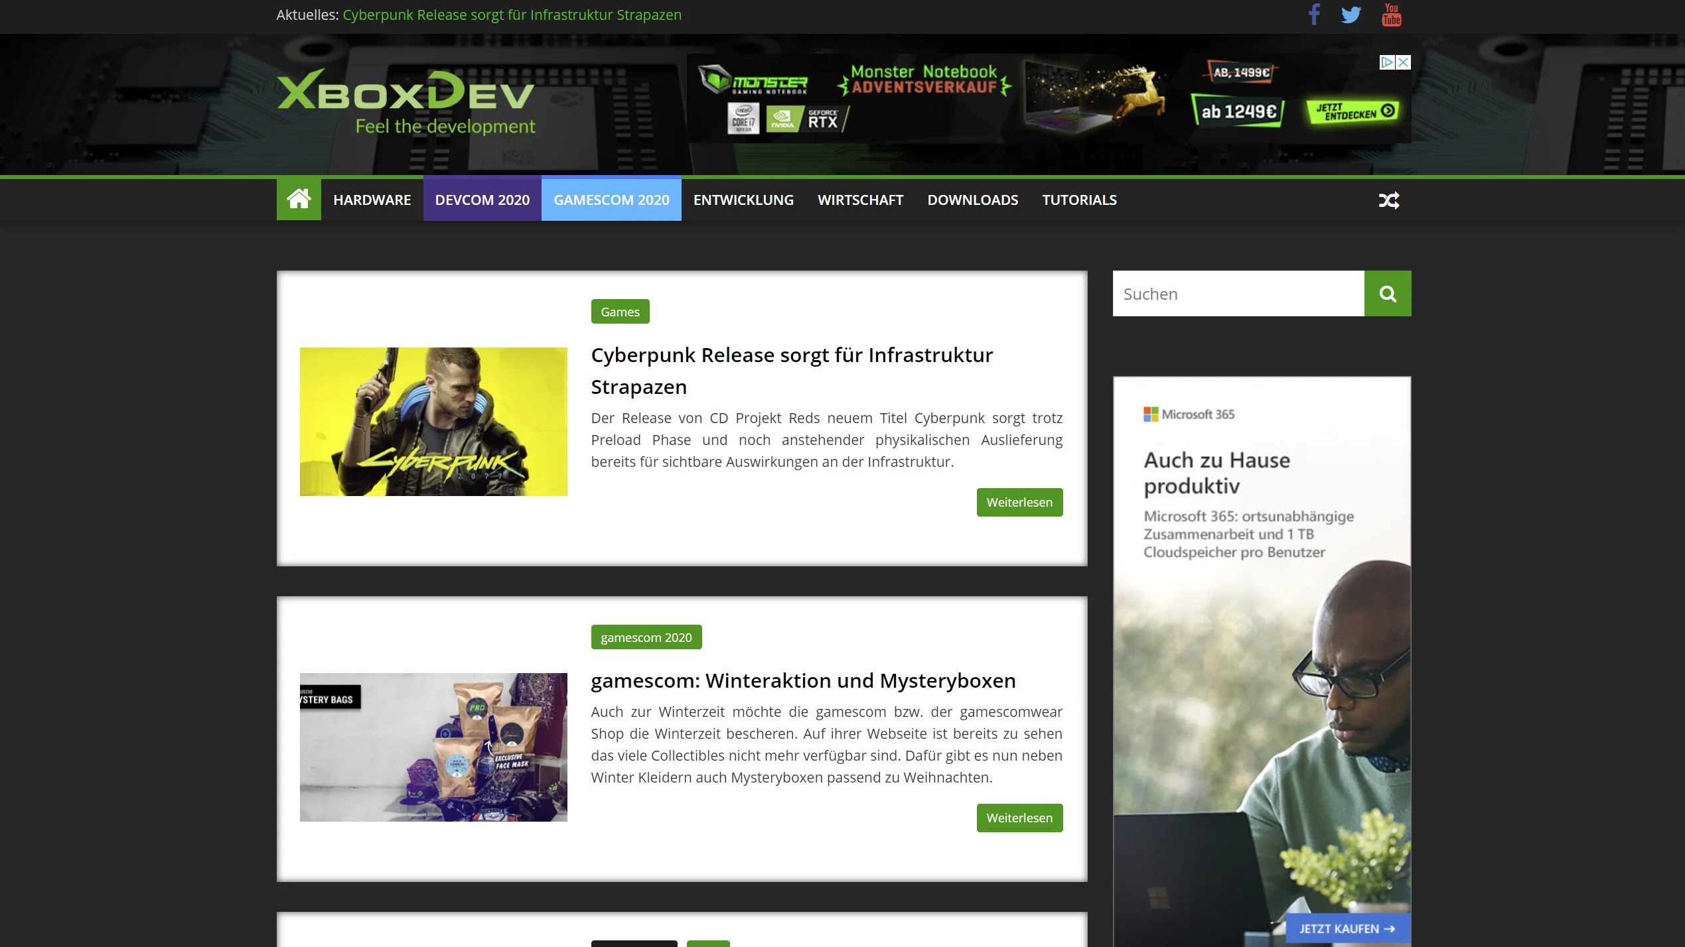This screenshot has width=1685, height=947.
Task: Open the Twitter icon in the header
Action: [x=1352, y=14]
